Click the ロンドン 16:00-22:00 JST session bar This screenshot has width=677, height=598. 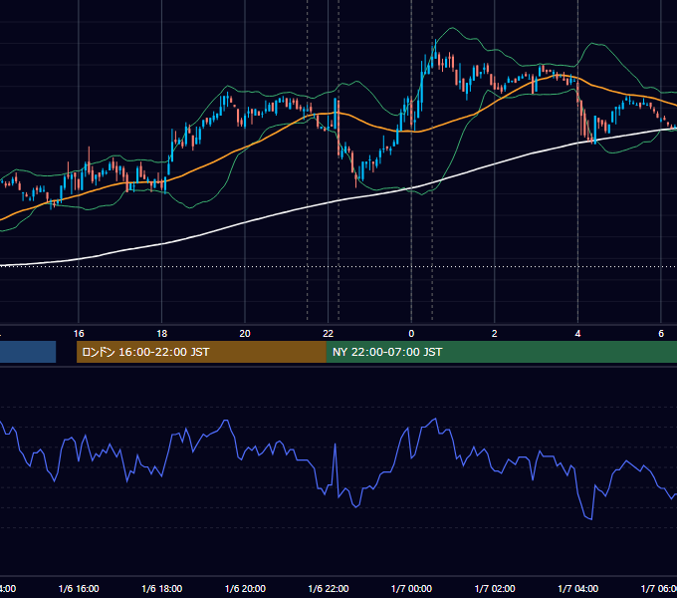click(x=201, y=352)
